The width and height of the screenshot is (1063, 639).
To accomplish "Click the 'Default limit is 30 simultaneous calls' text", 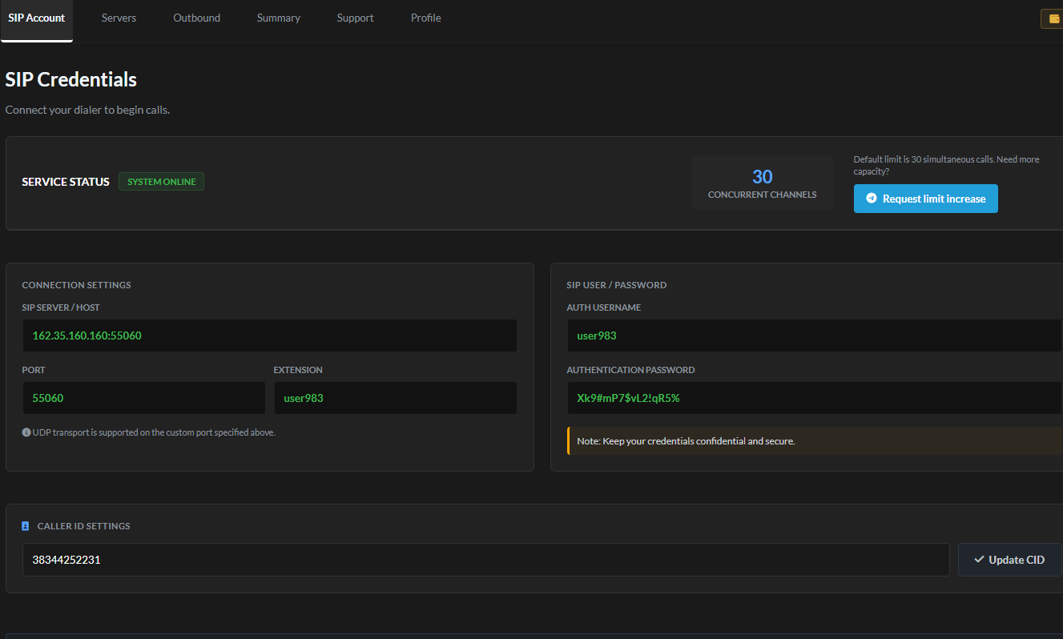I will pos(946,165).
